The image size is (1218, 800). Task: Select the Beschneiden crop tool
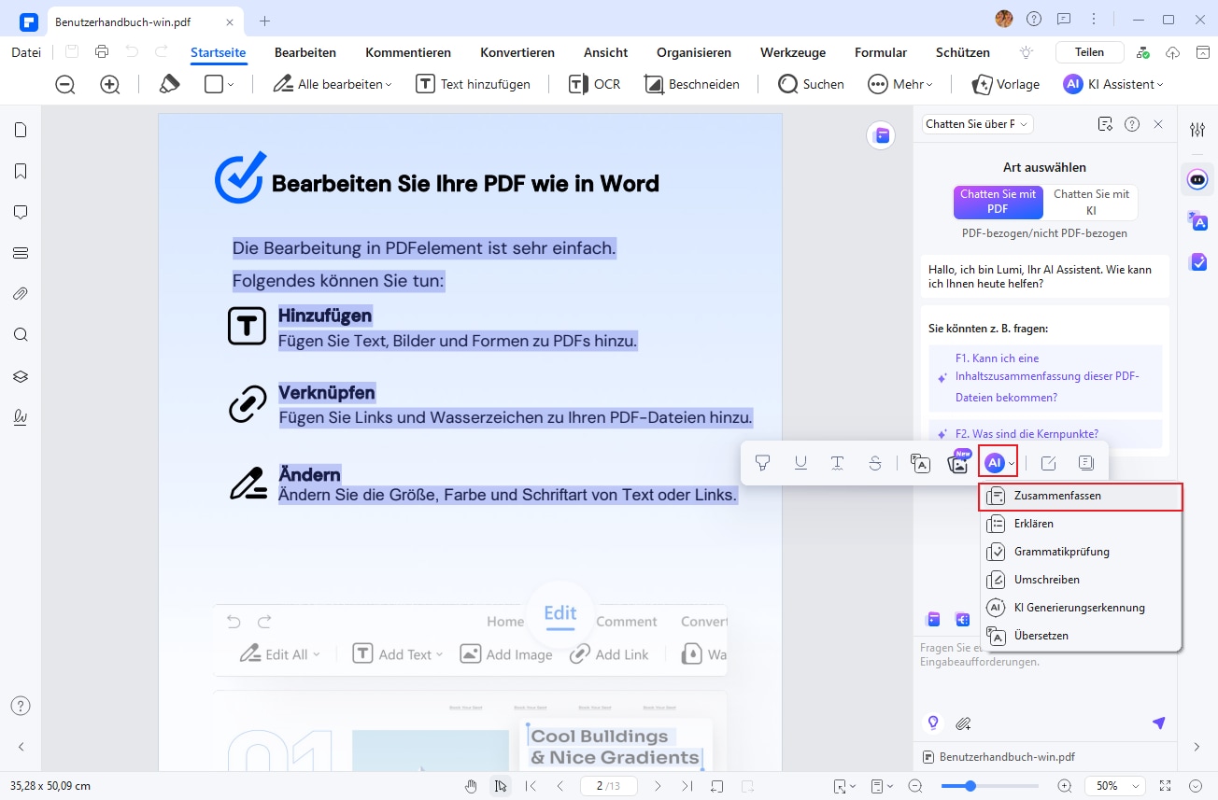(x=692, y=84)
